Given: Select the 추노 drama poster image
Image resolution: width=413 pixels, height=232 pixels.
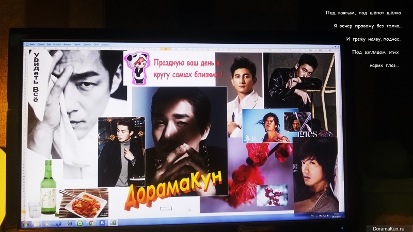Looking at the screenshot, I should click(x=262, y=126).
